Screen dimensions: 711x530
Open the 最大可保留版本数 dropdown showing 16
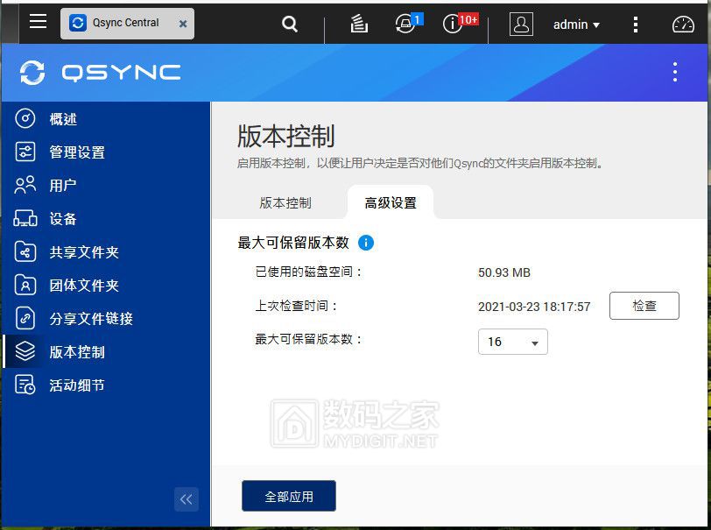click(x=512, y=342)
